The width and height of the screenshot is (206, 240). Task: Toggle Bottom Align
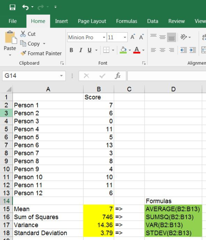[x=171, y=37]
